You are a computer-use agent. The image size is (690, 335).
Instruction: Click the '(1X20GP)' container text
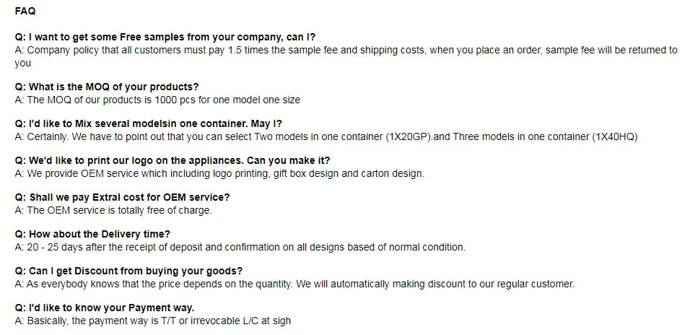tap(406, 136)
